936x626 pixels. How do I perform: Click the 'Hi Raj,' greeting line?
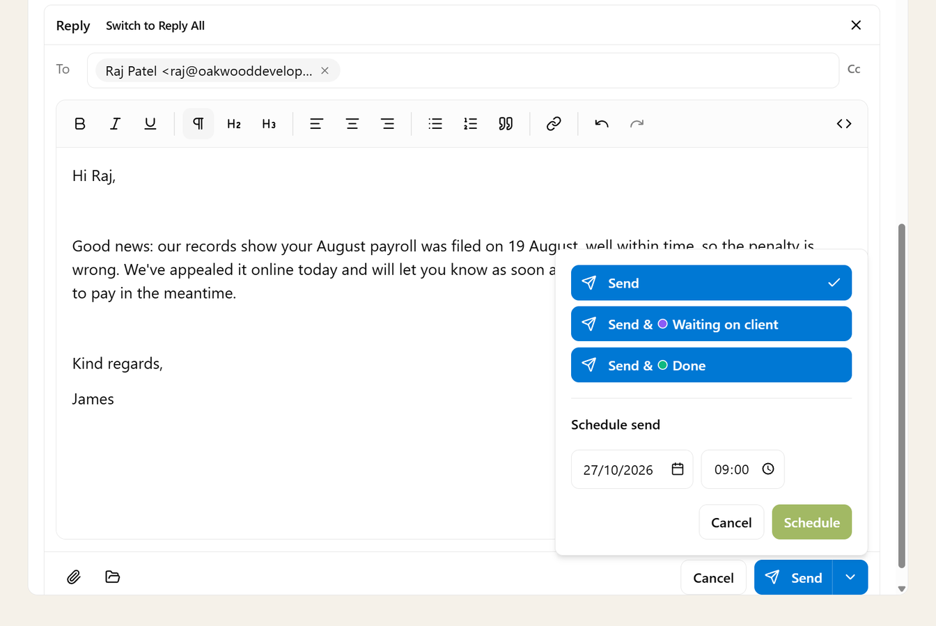(94, 175)
